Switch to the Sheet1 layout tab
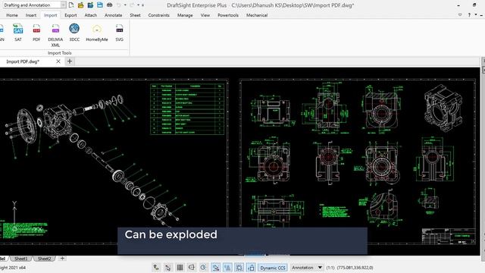485x273 pixels. [21, 259]
